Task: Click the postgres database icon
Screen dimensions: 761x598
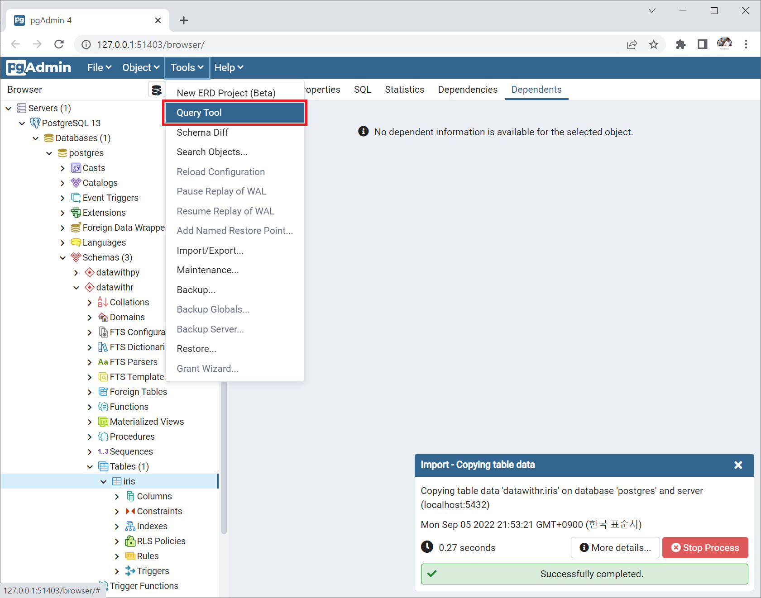Action: pyautogui.click(x=62, y=153)
